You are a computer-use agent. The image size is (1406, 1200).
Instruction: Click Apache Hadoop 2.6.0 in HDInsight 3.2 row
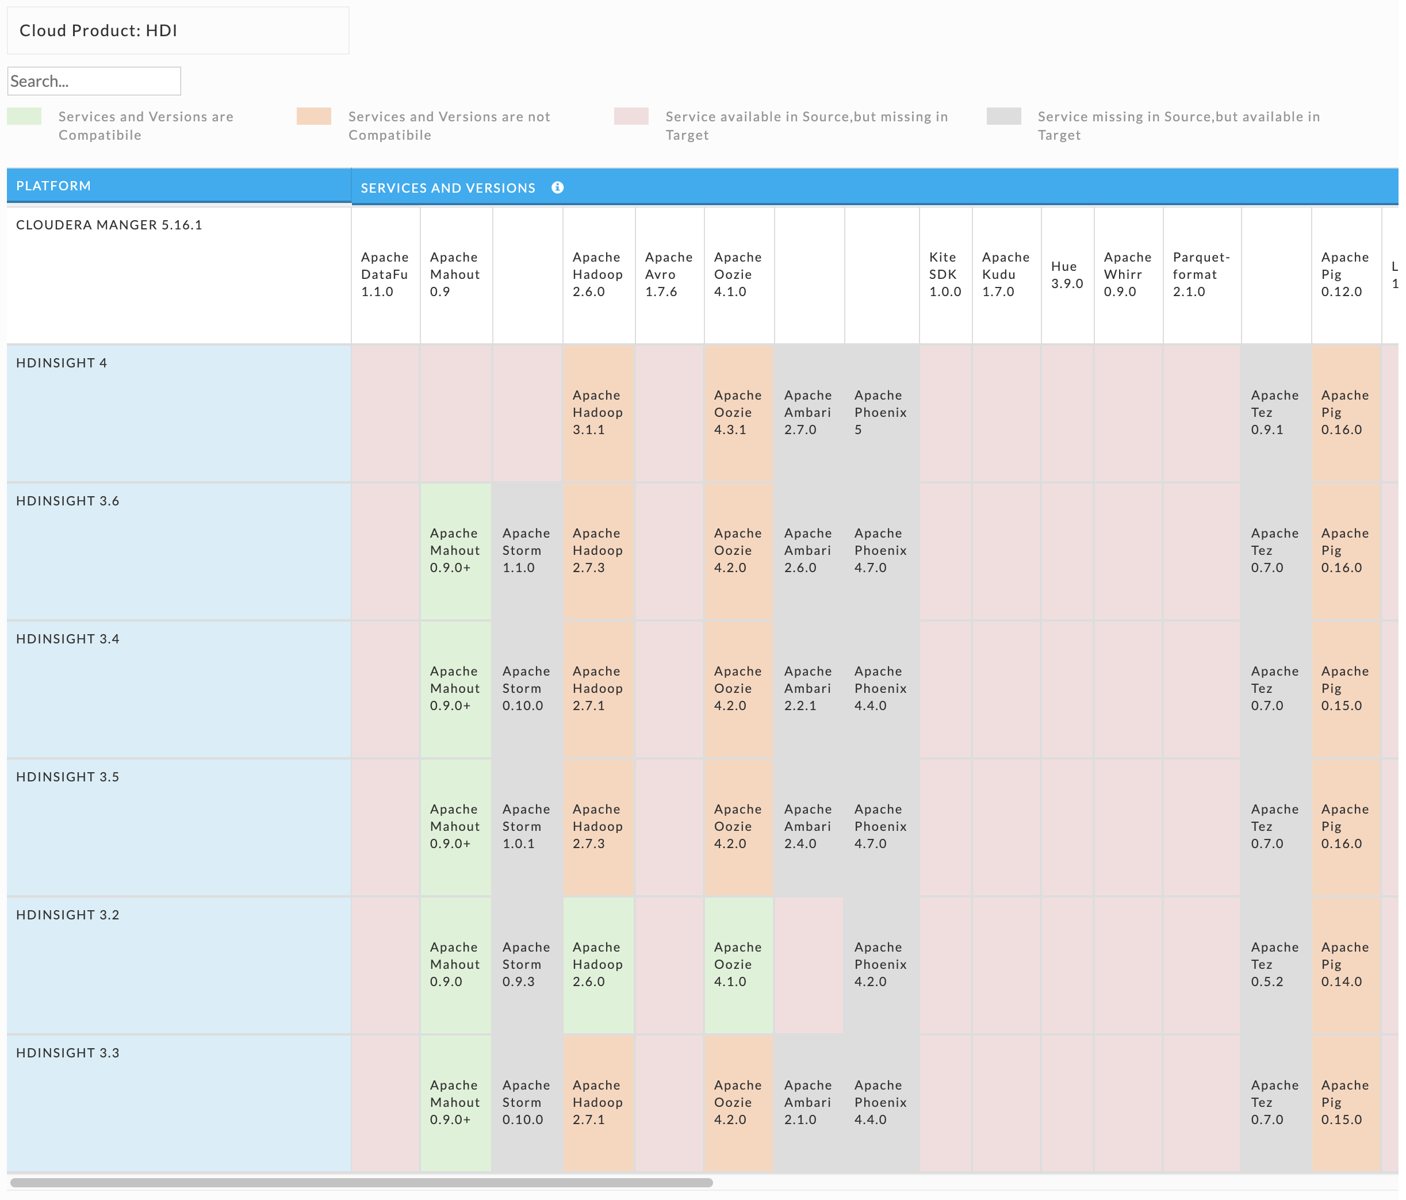599,965
